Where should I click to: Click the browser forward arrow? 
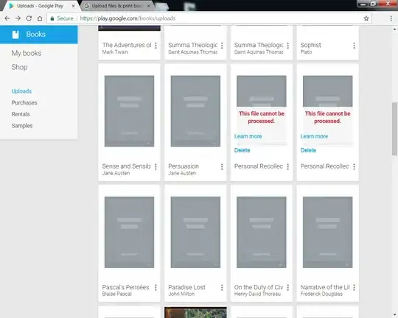pyautogui.click(x=18, y=18)
